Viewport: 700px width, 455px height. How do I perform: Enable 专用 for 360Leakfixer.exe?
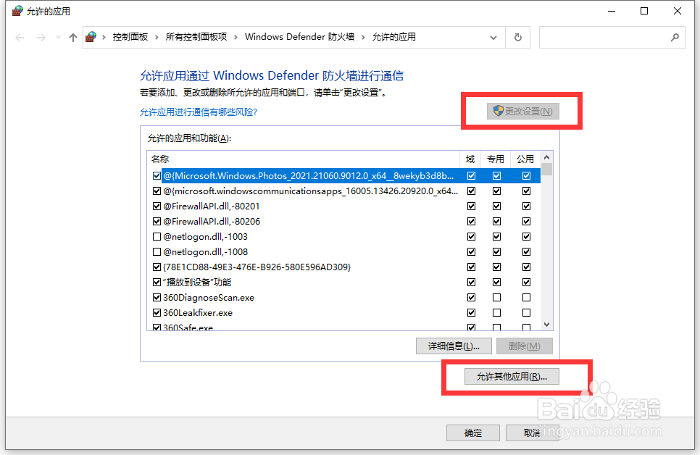click(496, 312)
